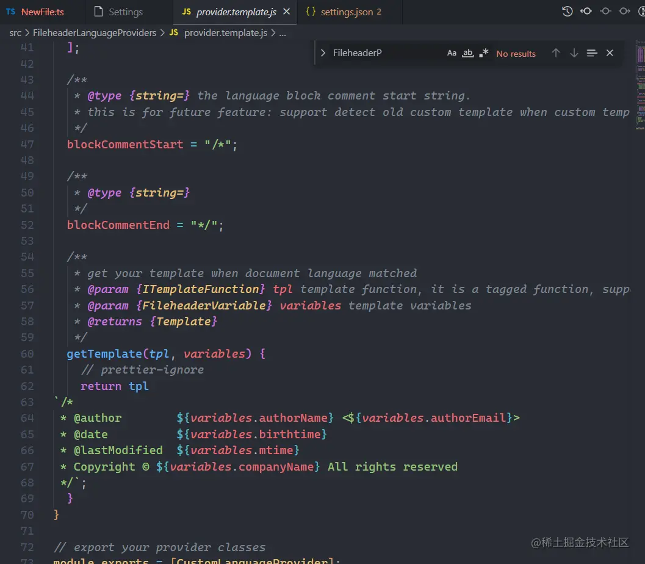Close the provider.template.js tab
Viewport: 645px width, 564px height.
click(286, 12)
